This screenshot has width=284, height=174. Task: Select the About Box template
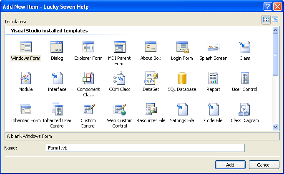click(x=151, y=47)
